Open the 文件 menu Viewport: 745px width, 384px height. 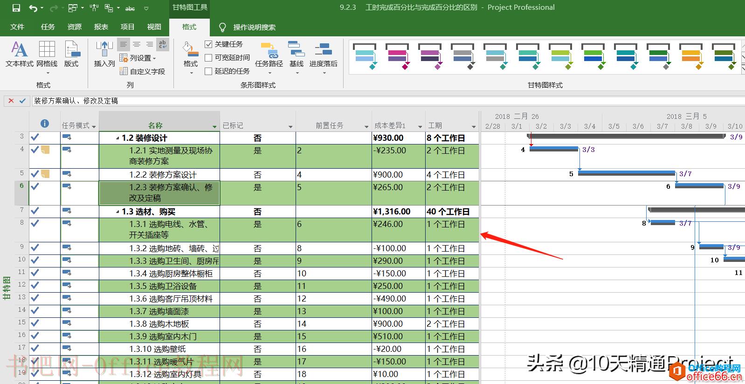[17, 27]
